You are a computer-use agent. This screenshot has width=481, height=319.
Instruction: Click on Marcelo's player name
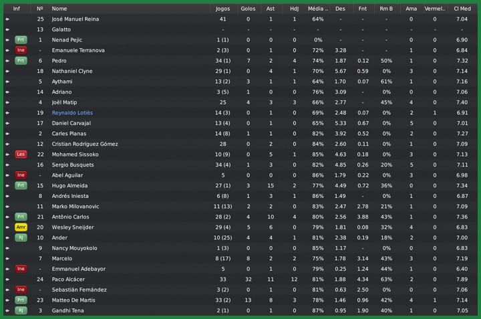[63, 259]
